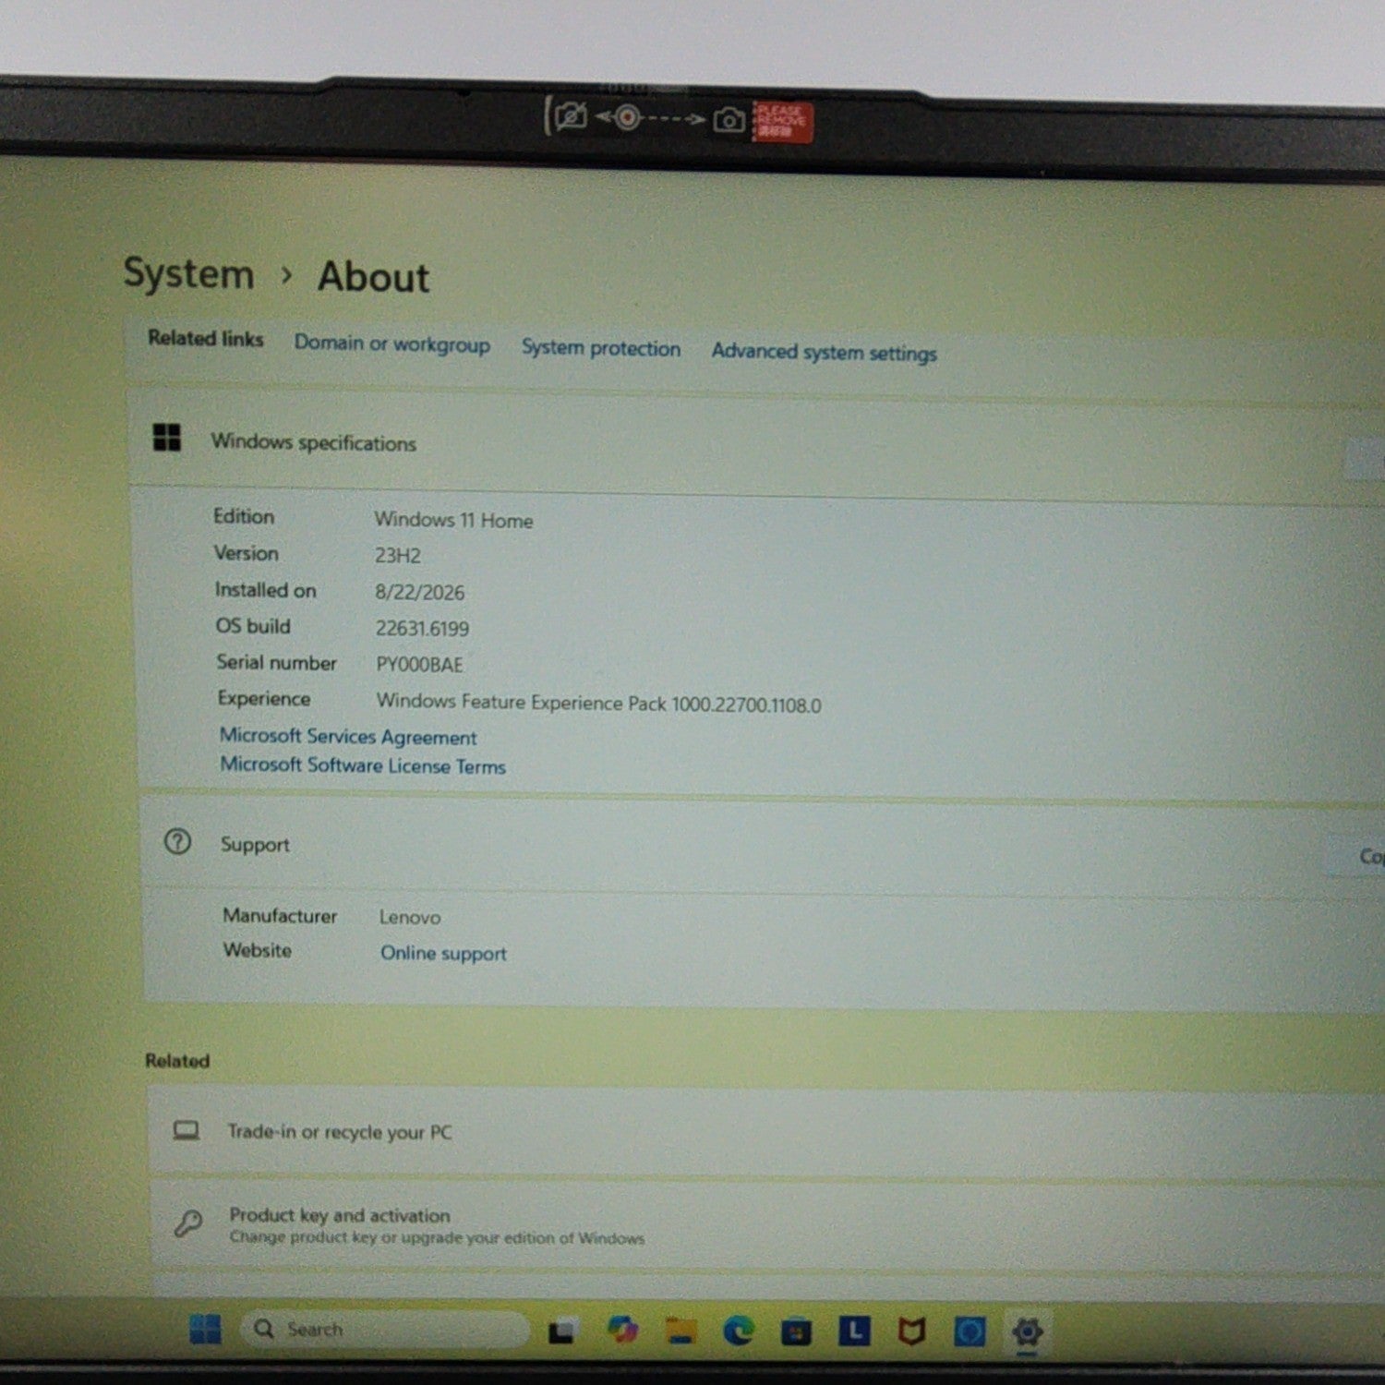This screenshot has width=1385, height=1385.
Task: Open Task View from the taskbar
Action: coord(562,1331)
